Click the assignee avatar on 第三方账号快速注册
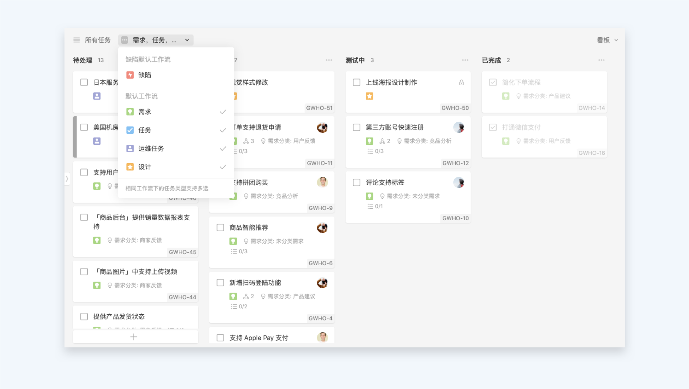The image size is (689, 389). [459, 127]
